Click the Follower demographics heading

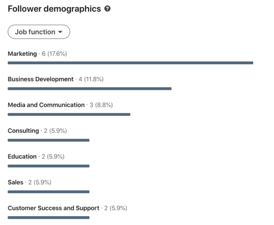pyautogui.click(x=54, y=9)
